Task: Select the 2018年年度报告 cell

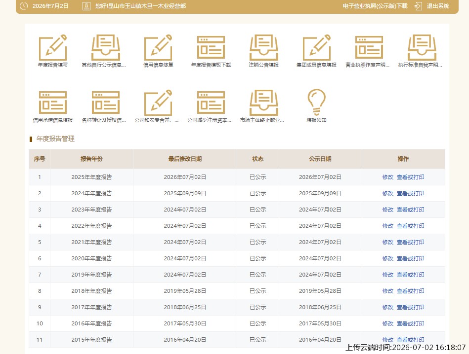Action: tap(91, 291)
